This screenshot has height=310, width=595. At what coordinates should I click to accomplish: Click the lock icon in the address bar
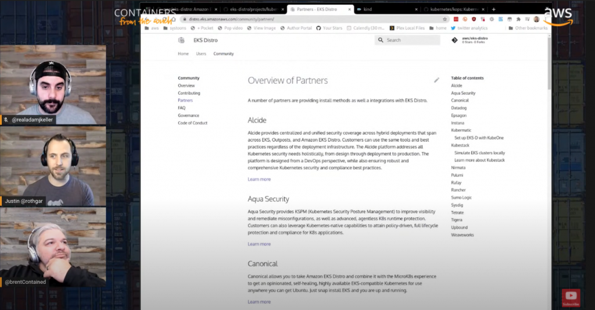pos(184,19)
